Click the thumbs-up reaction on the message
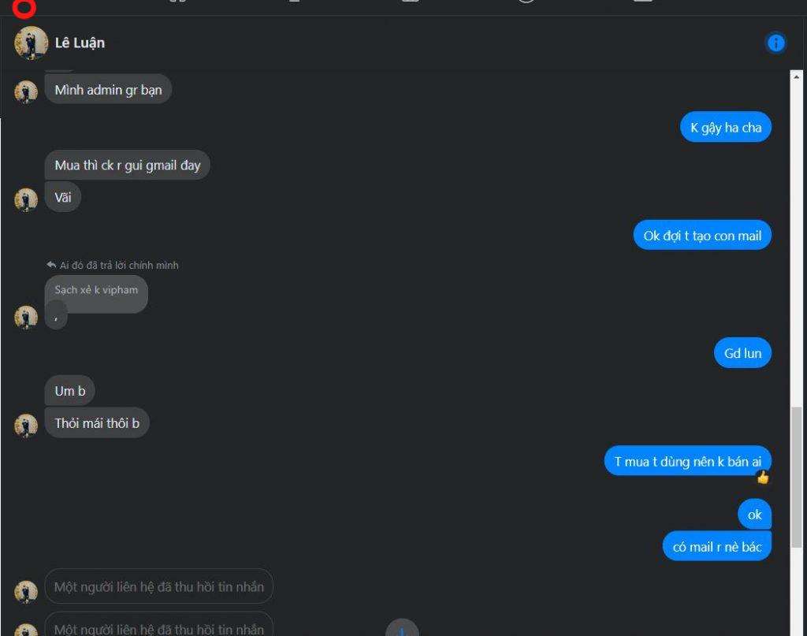Screen dimensions: 807x636 (x=762, y=478)
